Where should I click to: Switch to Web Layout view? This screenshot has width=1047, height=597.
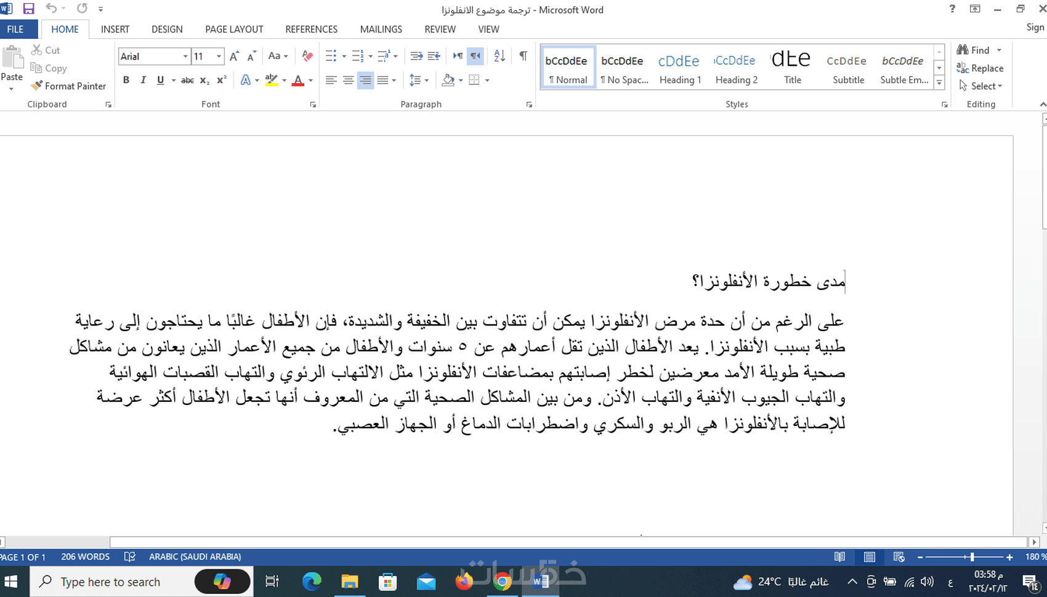[899, 557]
